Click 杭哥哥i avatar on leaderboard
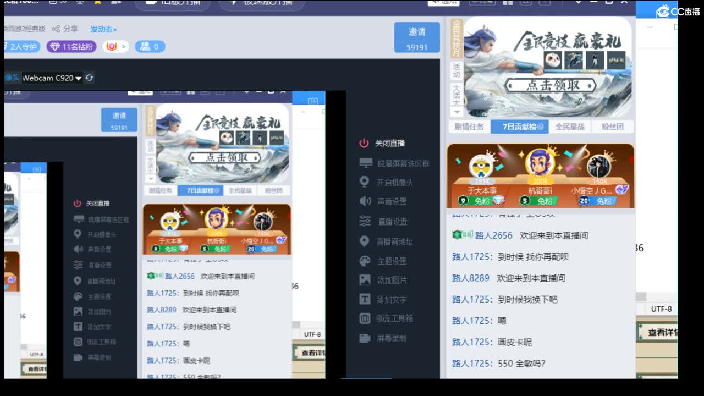This screenshot has width=704, height=396. click(540, 163)
